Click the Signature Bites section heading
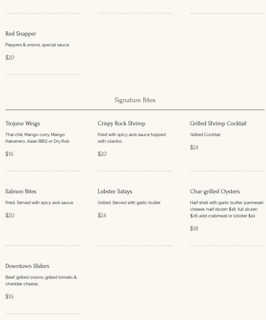The image size is (266, 320). 135,100
